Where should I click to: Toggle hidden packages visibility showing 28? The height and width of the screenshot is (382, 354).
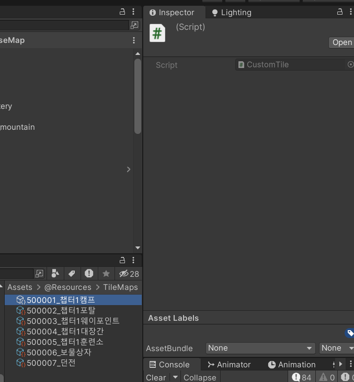point(129,274)
